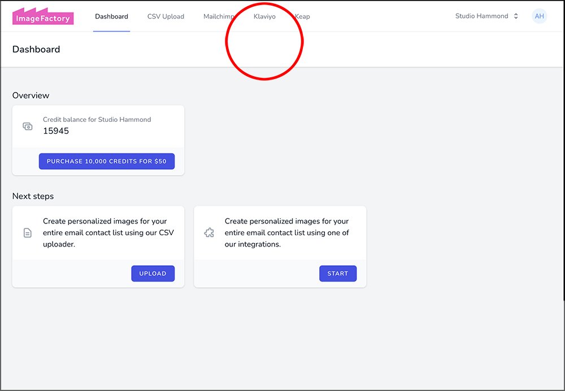Image resolution: width=565 pixels, height=391 pixels.
Task: Open the AH user avatar menu
Action: [x=539, y=16]
